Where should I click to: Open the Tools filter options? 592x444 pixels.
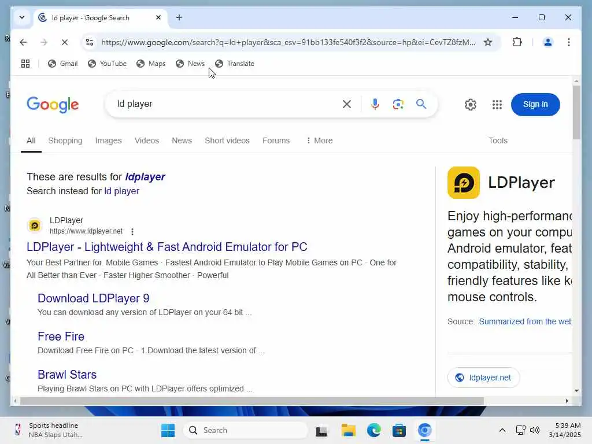(x=498, y=141)
